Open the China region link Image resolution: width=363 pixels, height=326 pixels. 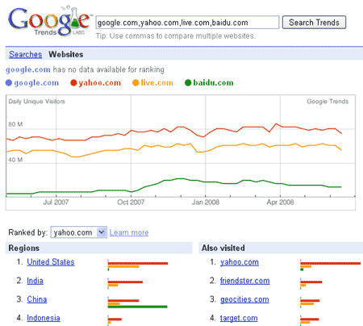[37, 299]
